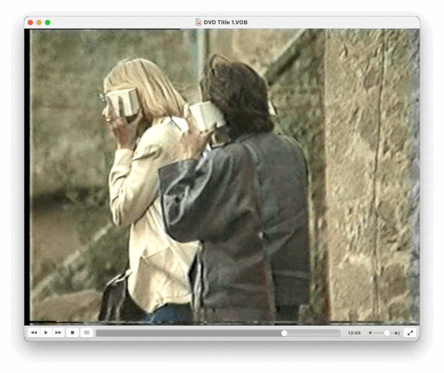Click the volume slider knob
The height and width of the screenshot is (373, 444).
(387, 333)
